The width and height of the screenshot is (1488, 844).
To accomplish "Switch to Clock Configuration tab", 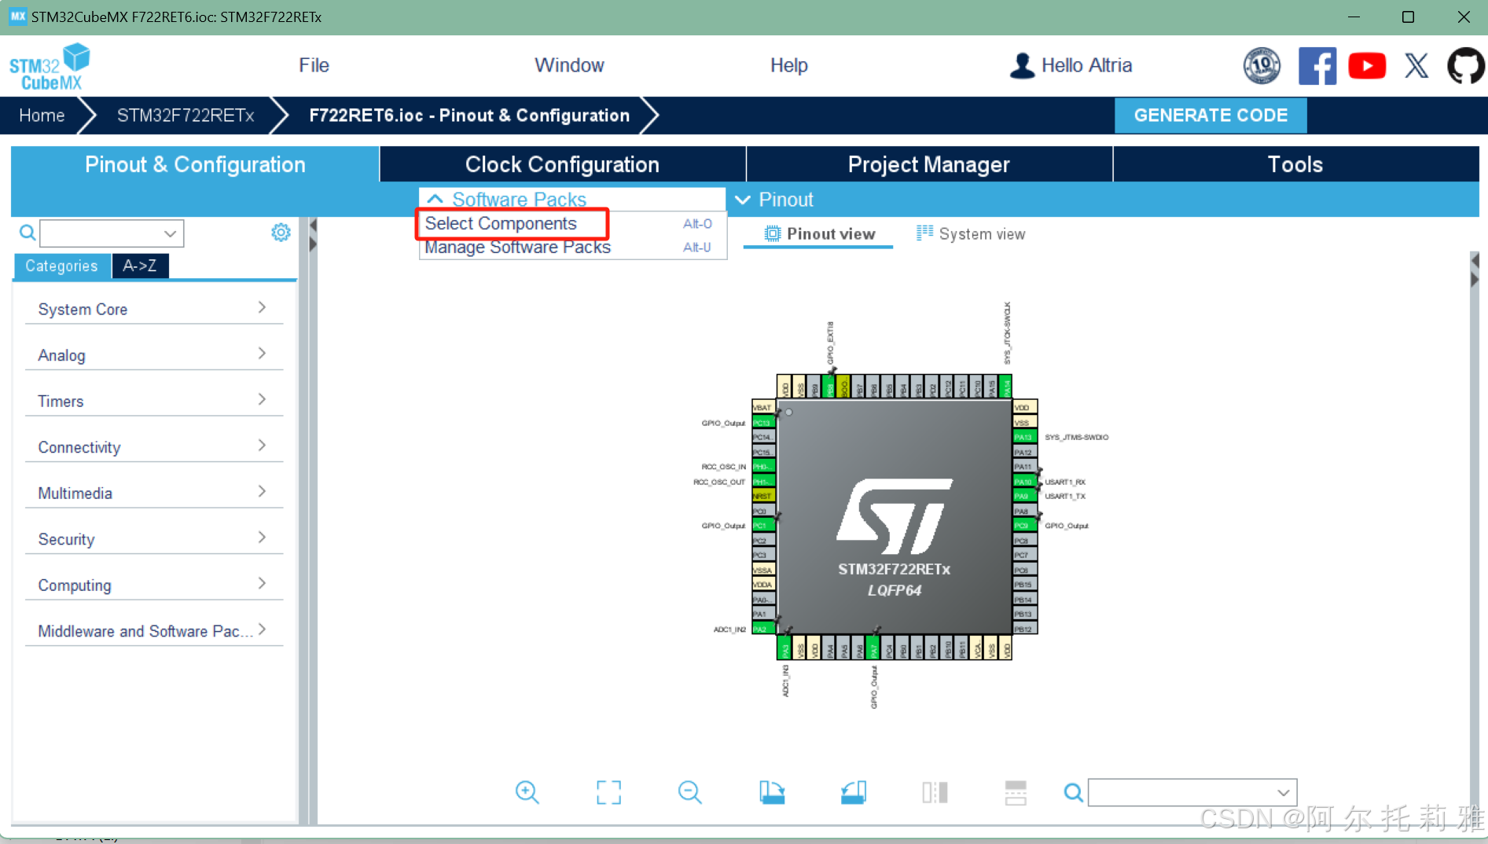I will tap(562, 164).
